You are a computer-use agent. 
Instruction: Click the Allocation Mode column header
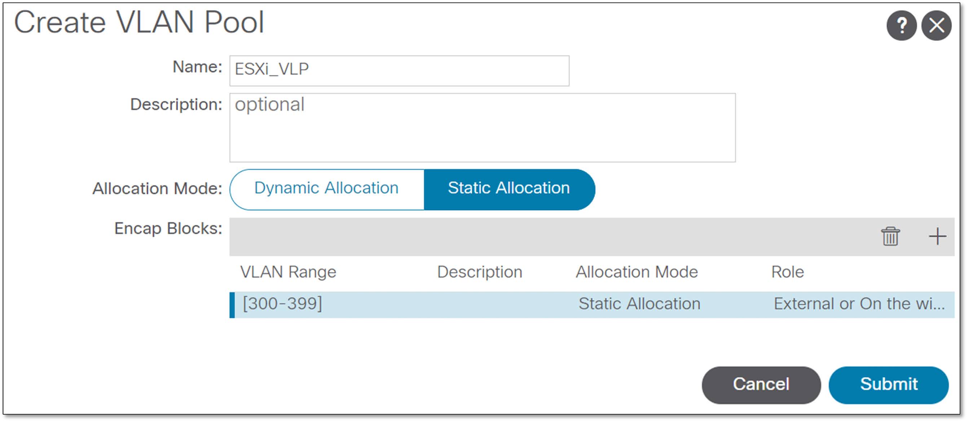point(637,271)
